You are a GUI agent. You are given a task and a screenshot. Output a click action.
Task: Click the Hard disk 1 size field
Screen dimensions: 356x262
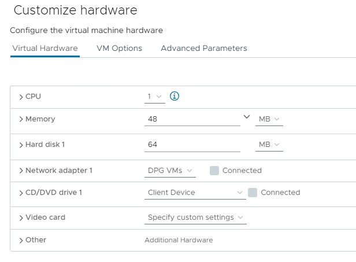coord(192,145)
